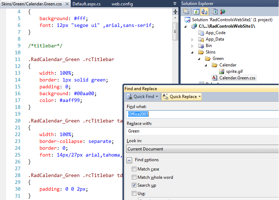This screenshot has width=279, height=200.
Task: Open the ASP.NET Configuration tool icon
Action: tap(223, 11)
